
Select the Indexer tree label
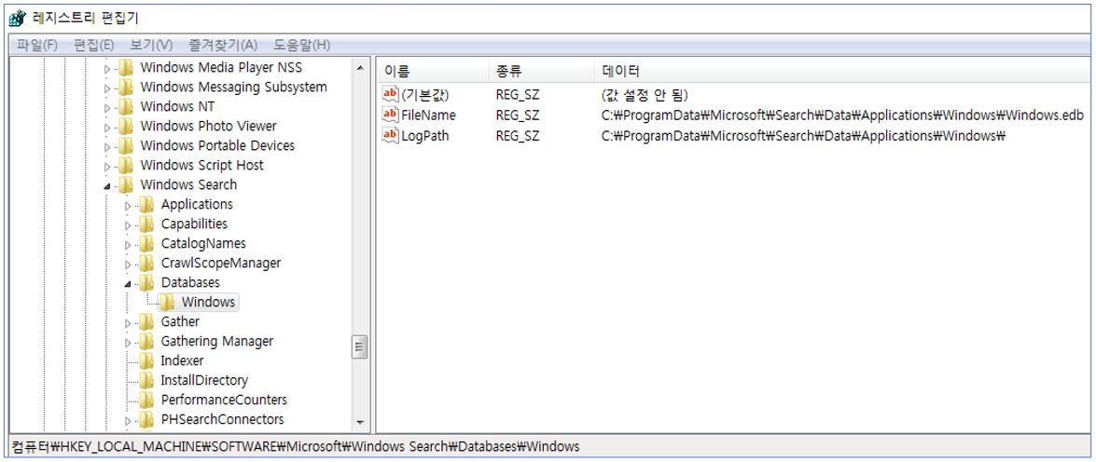point(183,360)
